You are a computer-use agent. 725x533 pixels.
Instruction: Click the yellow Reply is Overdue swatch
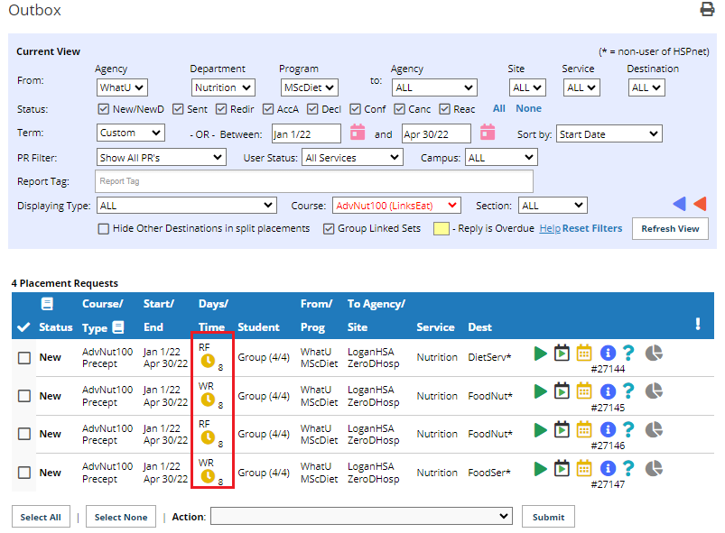(x=442, y=229)
